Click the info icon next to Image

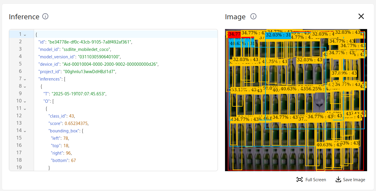[x=253, y=16]
